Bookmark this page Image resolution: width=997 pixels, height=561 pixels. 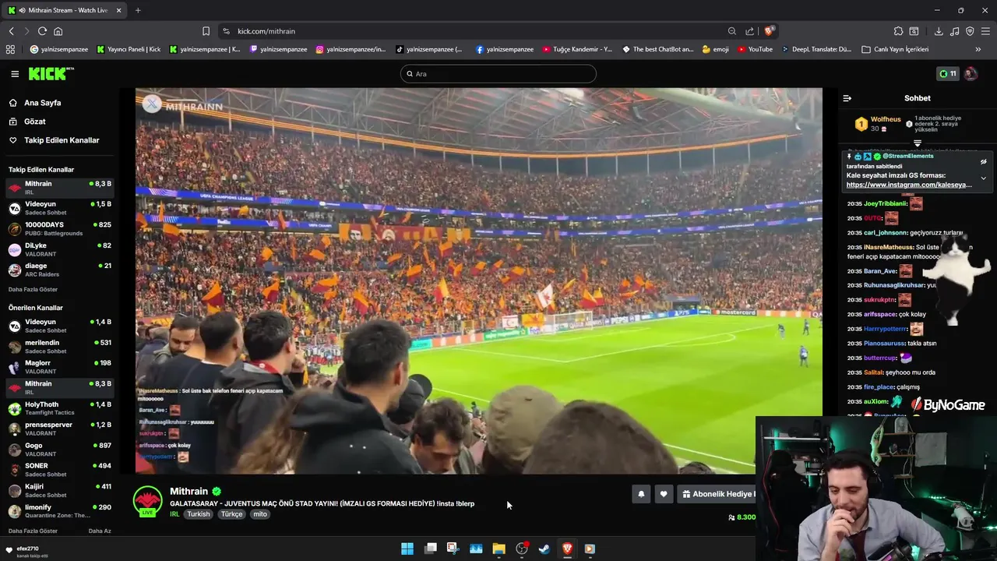206,31
